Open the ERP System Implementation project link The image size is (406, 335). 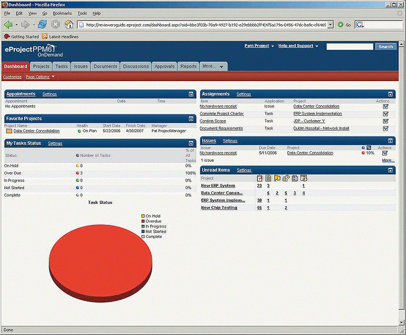318,114
